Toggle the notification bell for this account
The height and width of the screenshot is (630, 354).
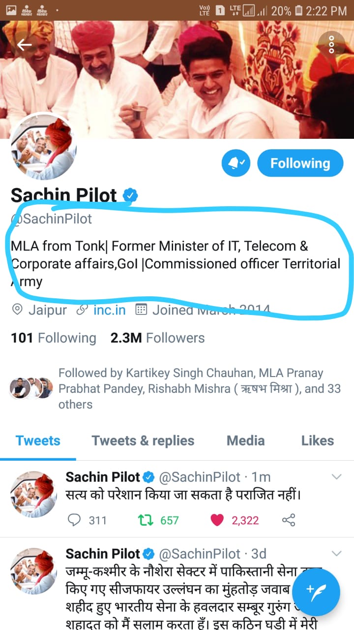(x=236, y=163)
